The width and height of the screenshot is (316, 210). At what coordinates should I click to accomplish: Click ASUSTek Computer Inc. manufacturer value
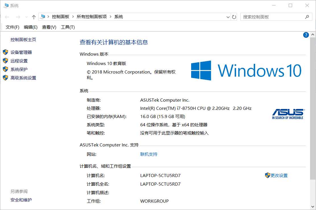coord(165,100)
